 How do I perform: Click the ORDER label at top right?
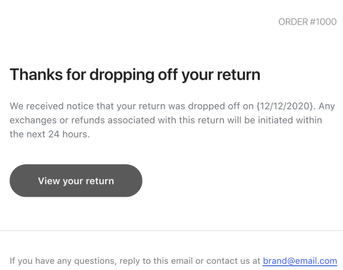[292, 22]
